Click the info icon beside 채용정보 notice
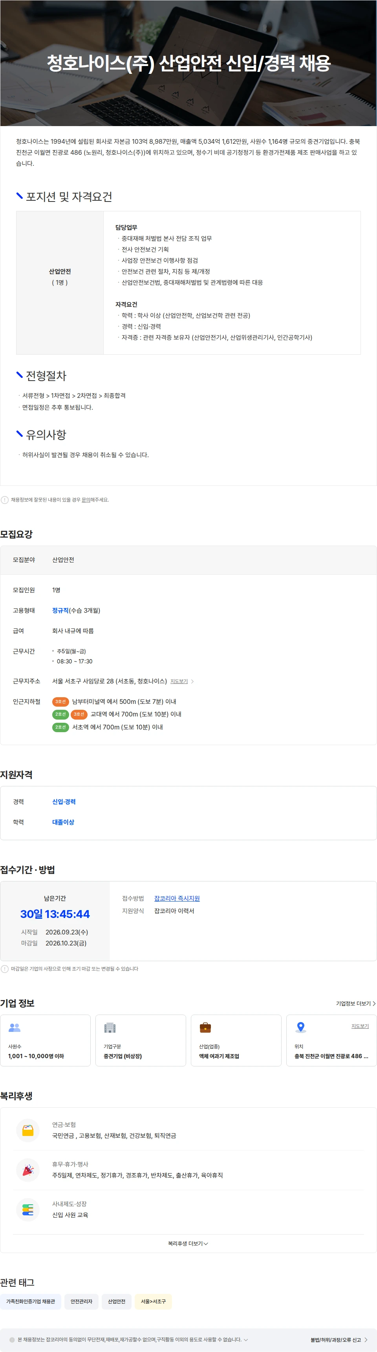This screenshot has height=1352, width=377. pyautogui.click(x=5, y=500)
